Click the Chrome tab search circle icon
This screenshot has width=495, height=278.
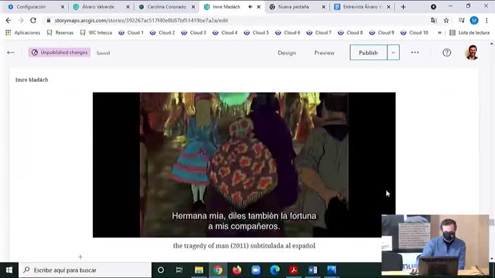click(x=433, y=6)
